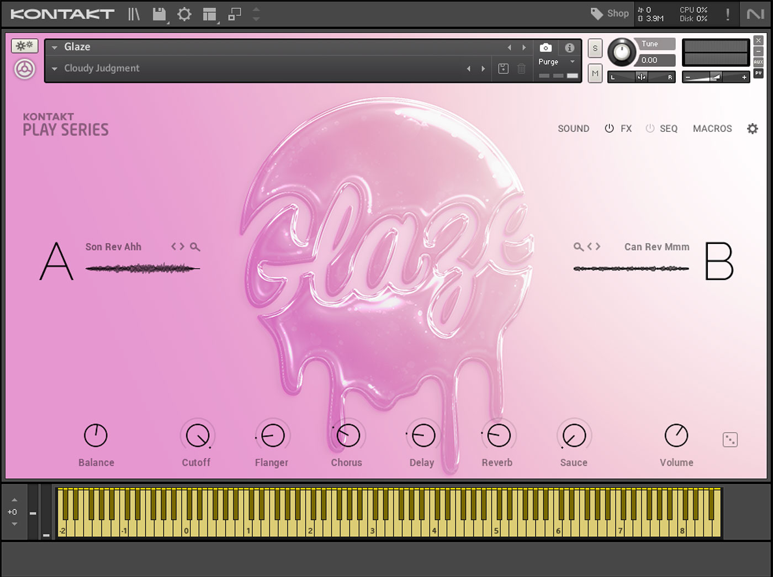773x577 pixels.
Task: Open the Purge dropdown menu
Action: pos(557,62)
